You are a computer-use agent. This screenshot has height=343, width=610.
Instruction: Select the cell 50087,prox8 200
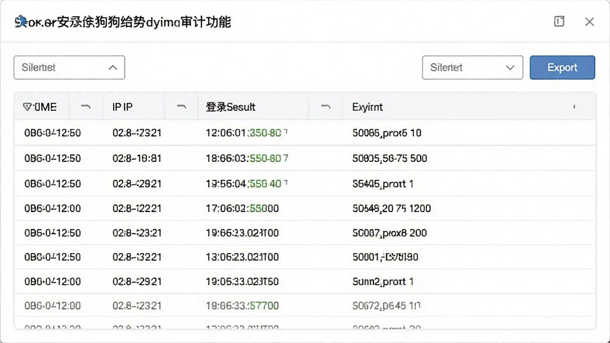pyautogui.click(x=390, y=233)
